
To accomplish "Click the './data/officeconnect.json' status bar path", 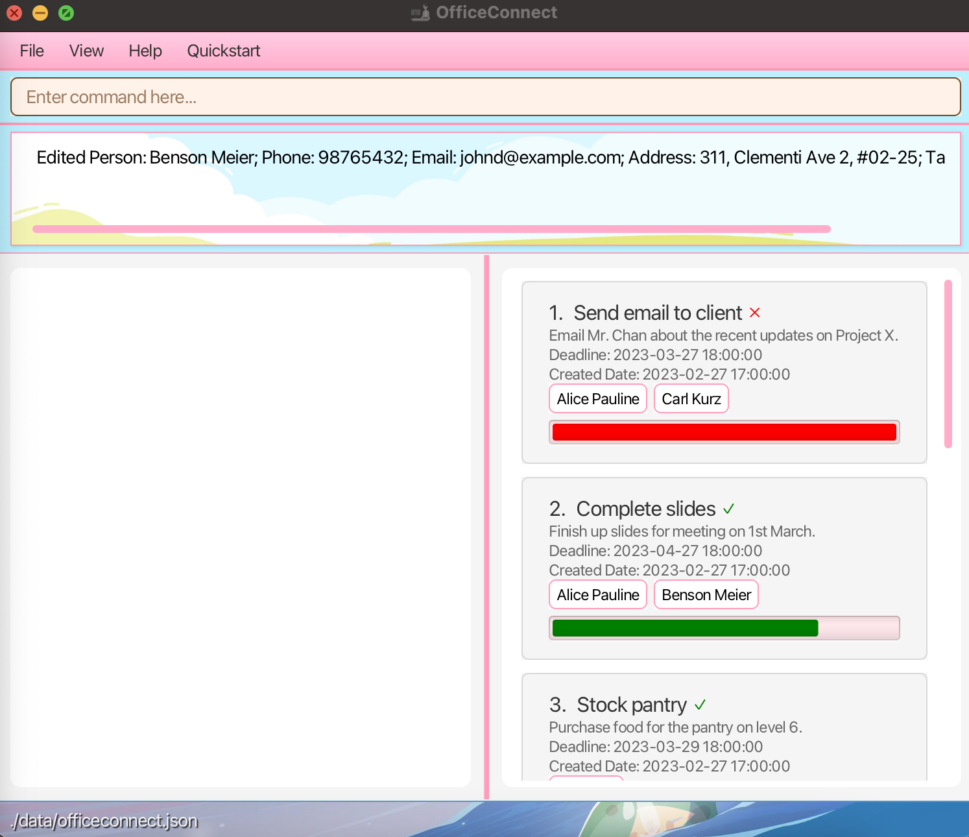I will coord(104,821).
